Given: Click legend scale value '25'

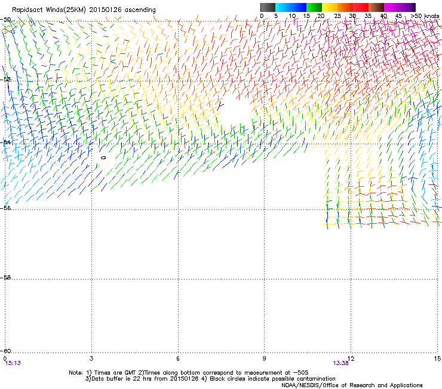Looking at the screenshot, I should [337, 16].
